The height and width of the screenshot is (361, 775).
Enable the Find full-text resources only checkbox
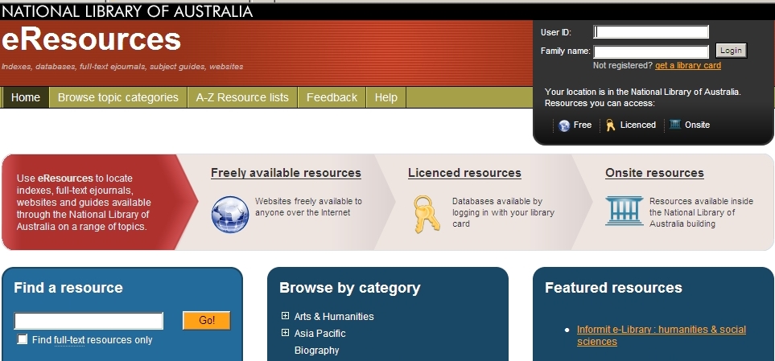tap(23, 339)
